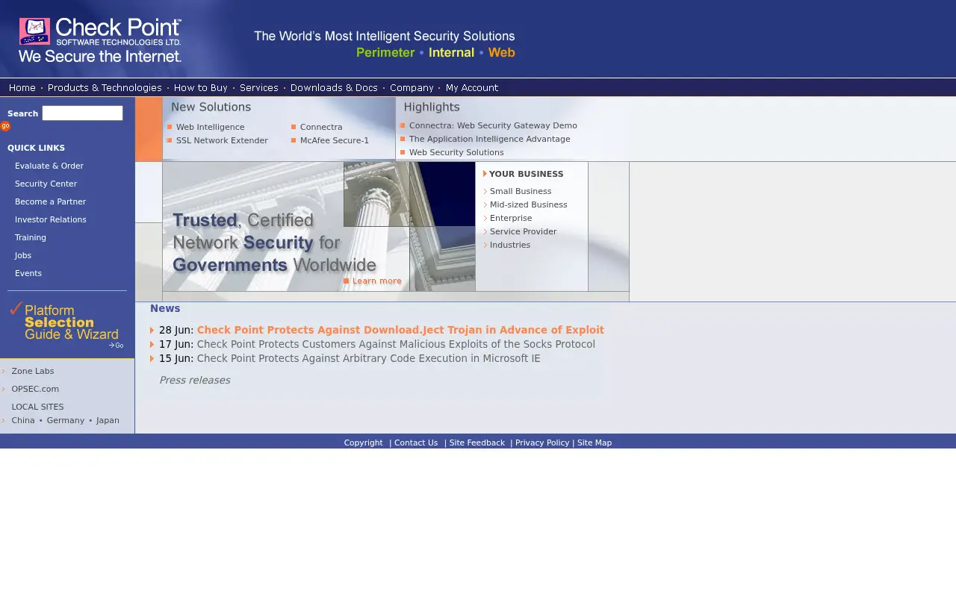Click Become a Partner

tap(50, 201)
